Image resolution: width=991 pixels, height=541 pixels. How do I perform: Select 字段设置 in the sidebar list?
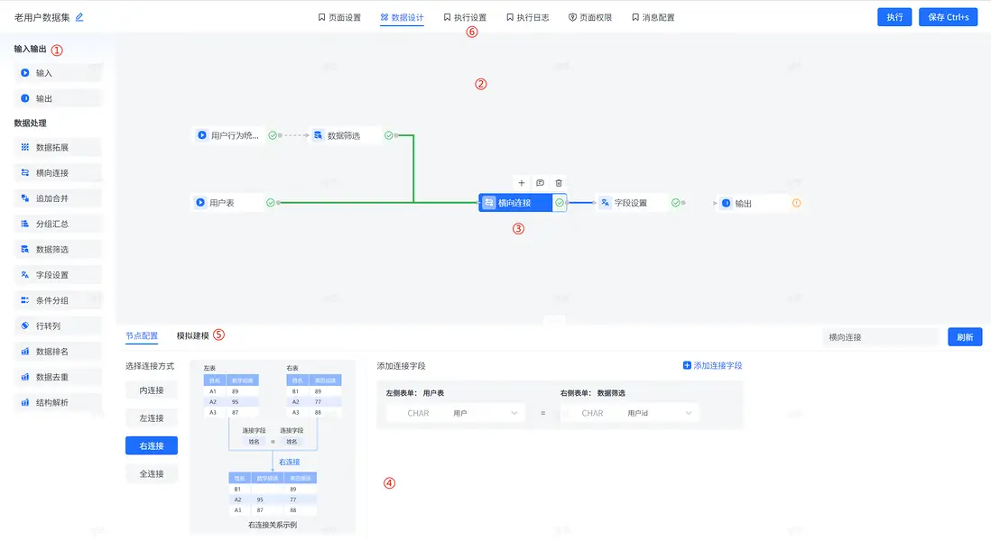pos(58,275)
